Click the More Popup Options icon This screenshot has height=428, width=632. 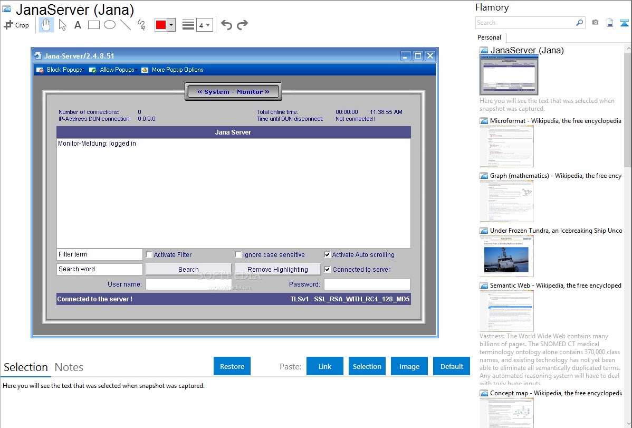145,70
